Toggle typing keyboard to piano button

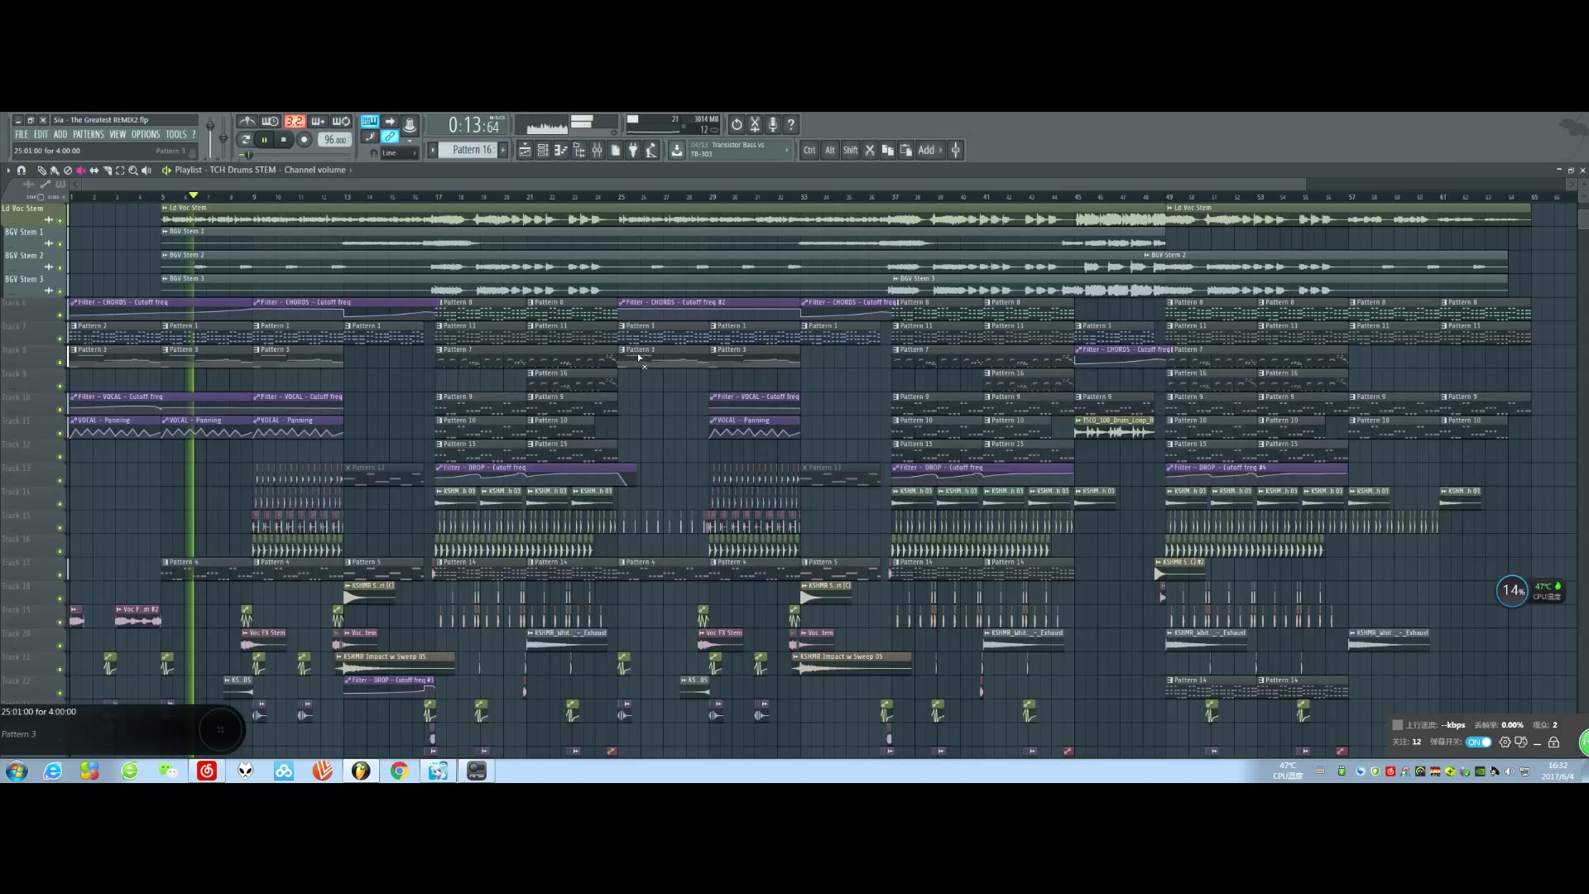370,122
